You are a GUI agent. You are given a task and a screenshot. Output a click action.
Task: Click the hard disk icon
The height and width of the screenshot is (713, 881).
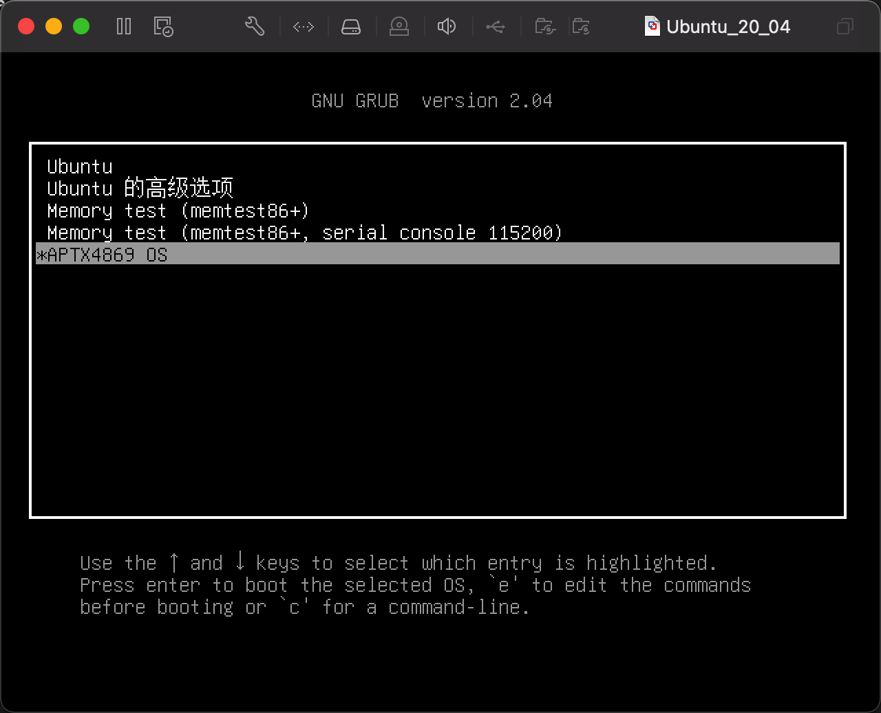click(x=351, y=27)
